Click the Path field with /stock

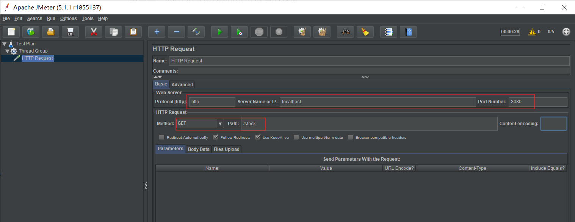369,124
